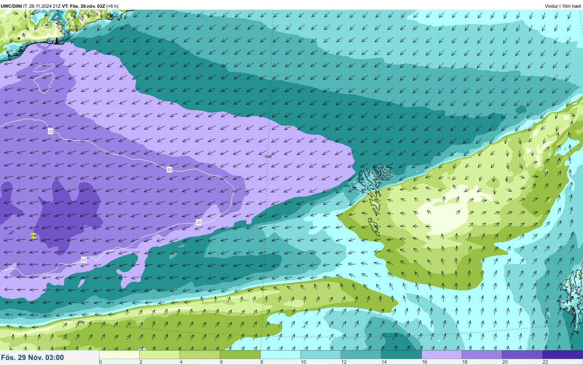The image size is (583, 365).
Task: Click the "IT: 28.11.2024 21Z" initial time text
Action: click(x=42, y=6)
